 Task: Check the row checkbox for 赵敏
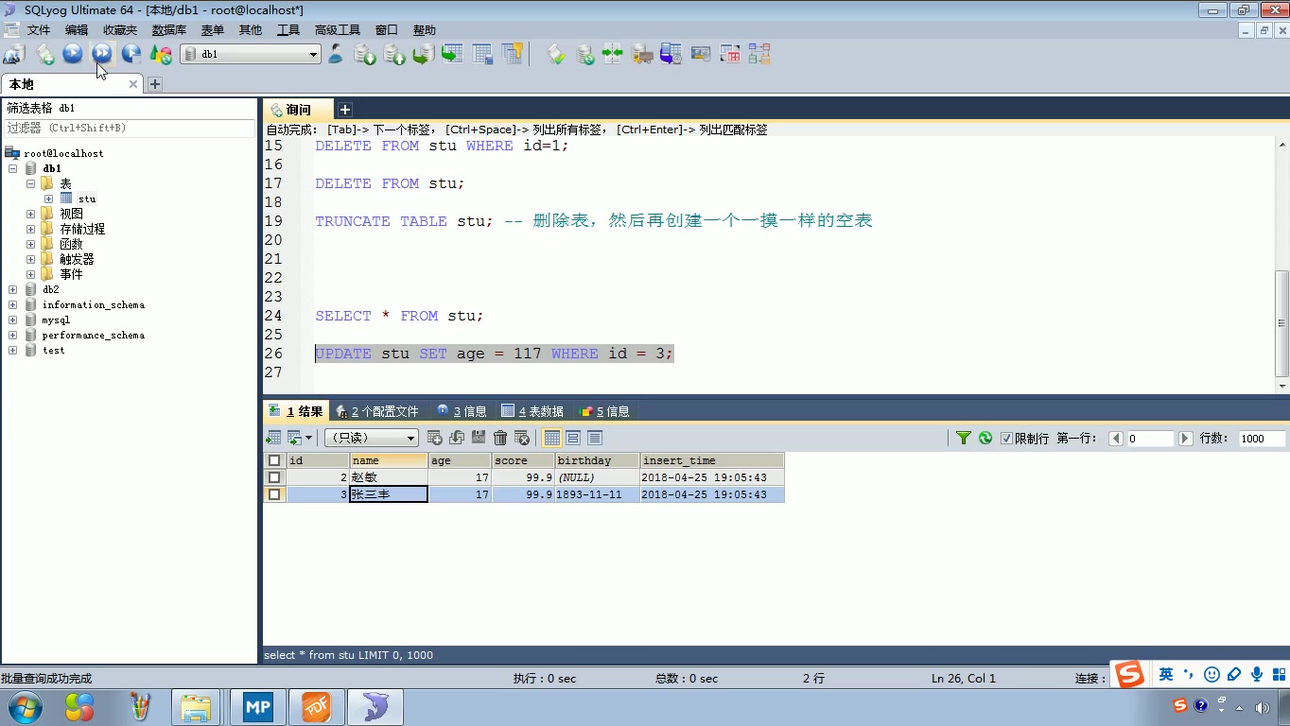[274, 477]
